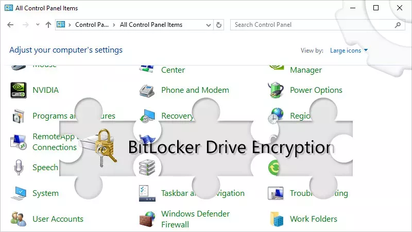
Task: Click the Region globe icon
Action: tap(276, 115)
